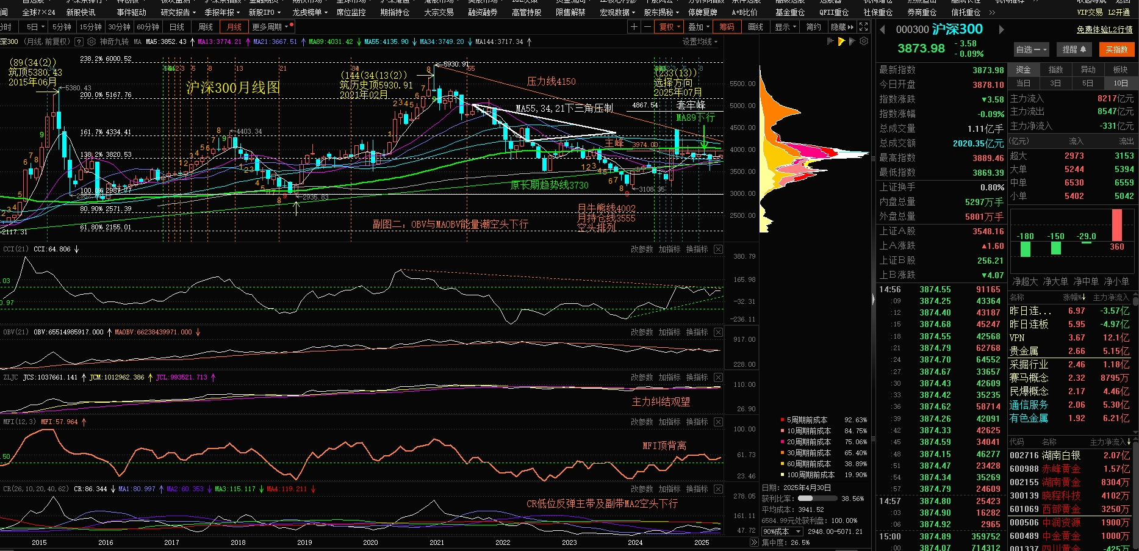
Task: Open 更多周期 more periods dropdown
Action: [x=270, y=27]
